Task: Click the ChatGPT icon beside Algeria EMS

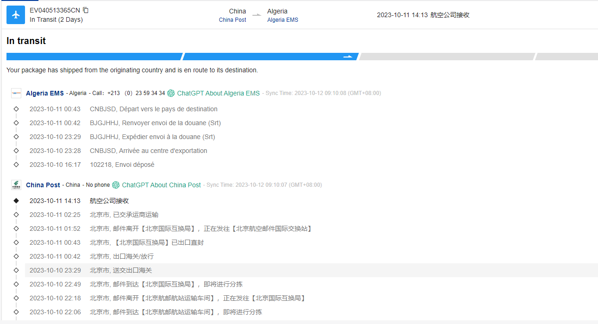Action: click(x=171, y=93)
